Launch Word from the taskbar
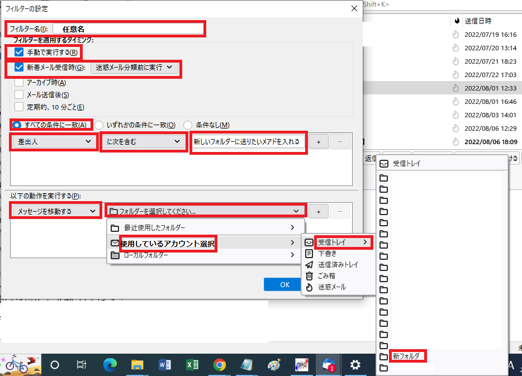The width and height of the screenshot is (522, 376). (x=164, y=365)
